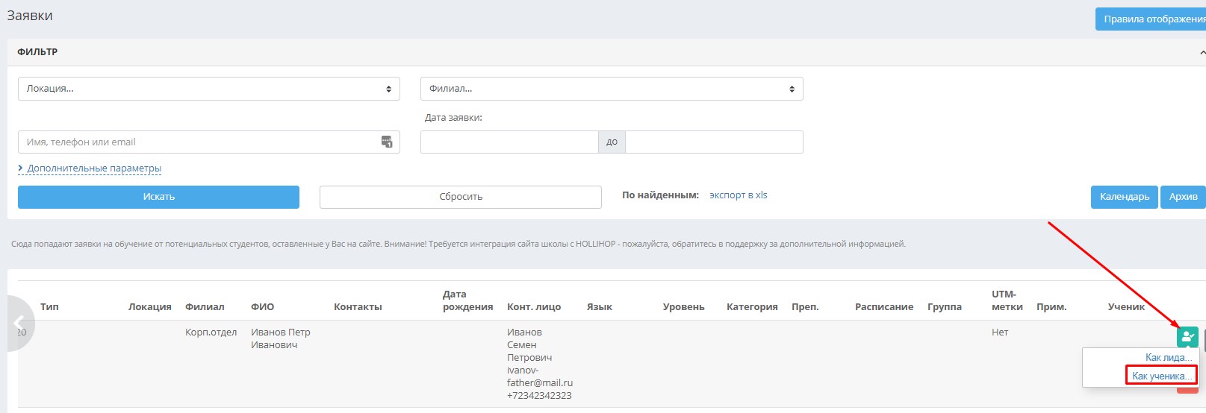Click the green add-as-student icon
1206x413 pixels.
[1187, 337]
